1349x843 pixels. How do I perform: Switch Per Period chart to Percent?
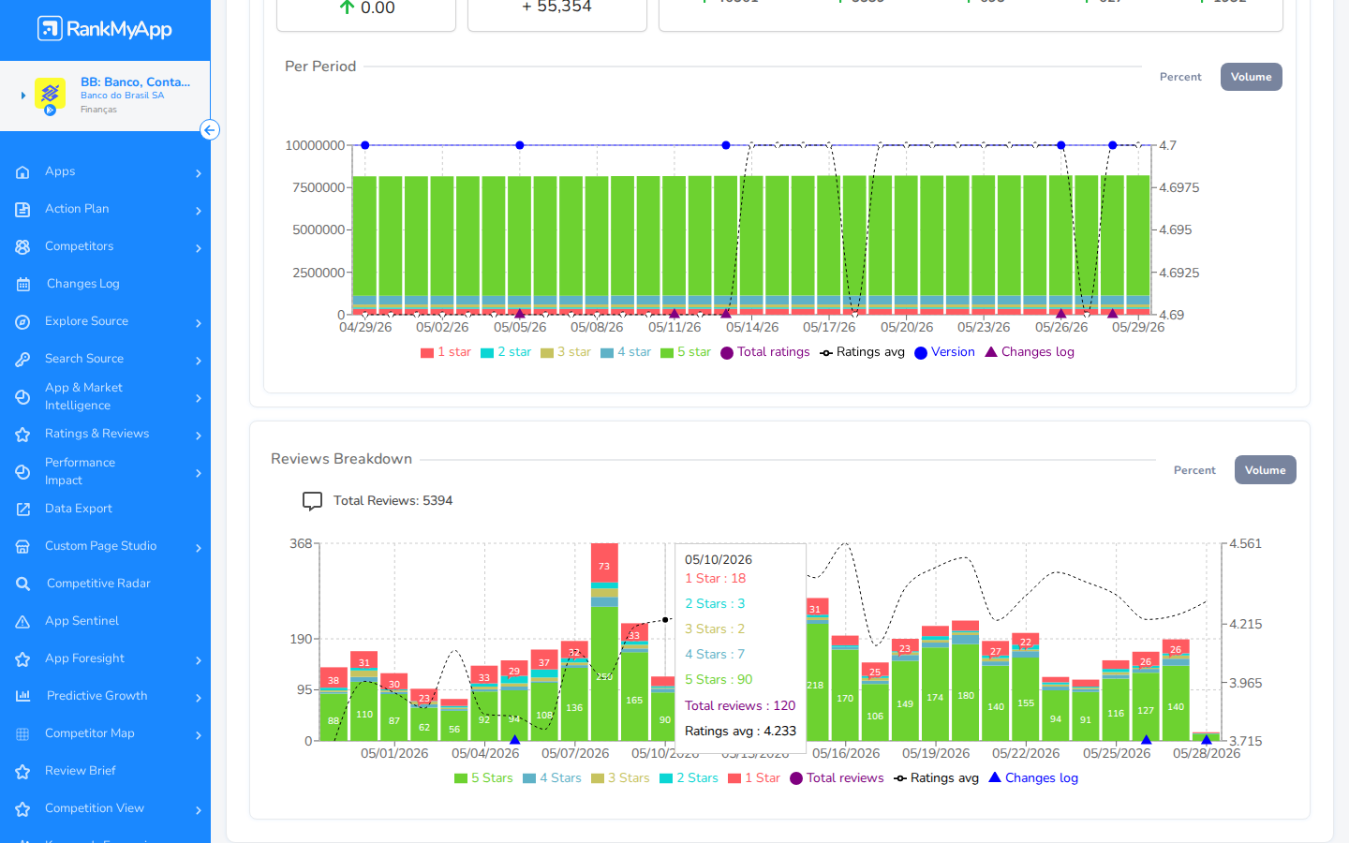click(1180, 77)
